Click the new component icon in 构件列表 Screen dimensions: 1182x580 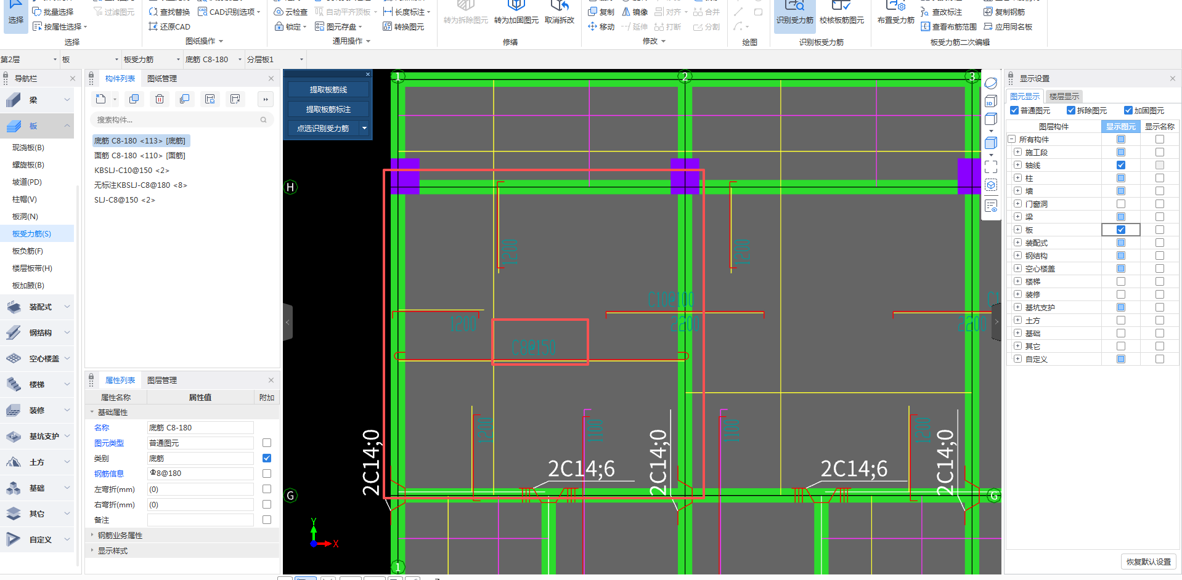[101, 99]
